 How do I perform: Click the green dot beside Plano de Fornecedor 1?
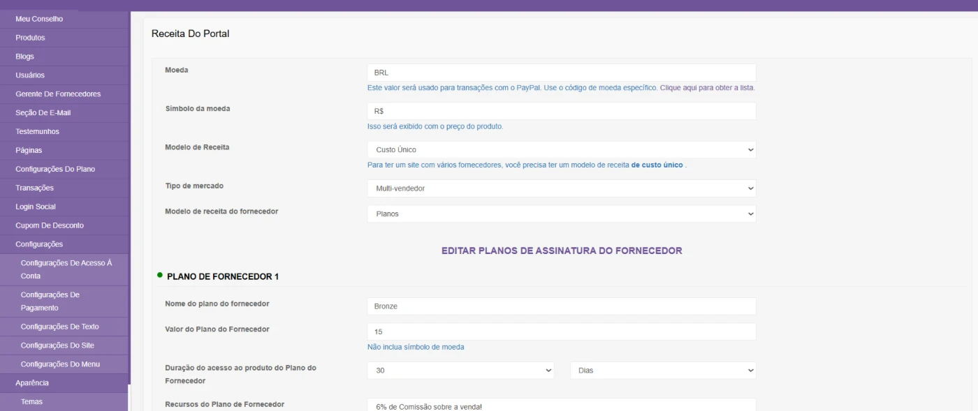(160, 275)
